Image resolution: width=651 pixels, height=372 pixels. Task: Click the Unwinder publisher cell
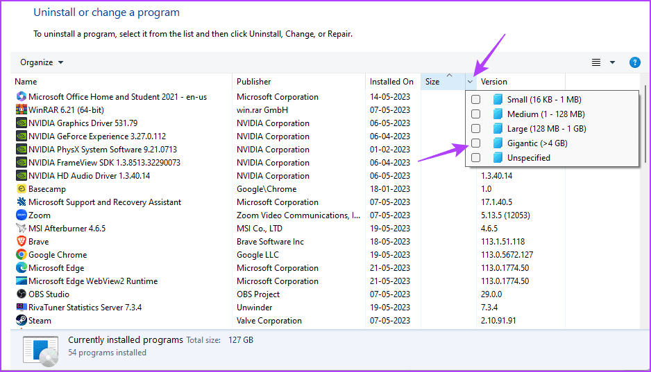(x=255, y=308)
